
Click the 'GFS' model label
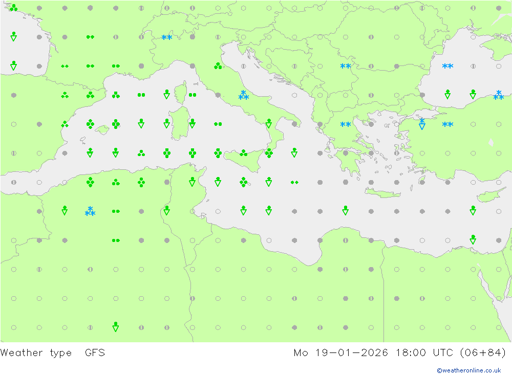(95, 353)
